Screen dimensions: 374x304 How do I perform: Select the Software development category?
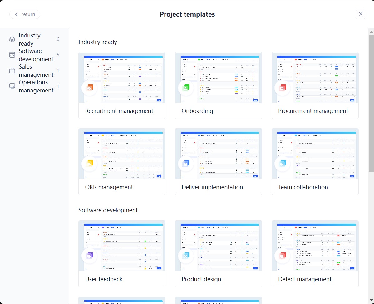[34, 55]
